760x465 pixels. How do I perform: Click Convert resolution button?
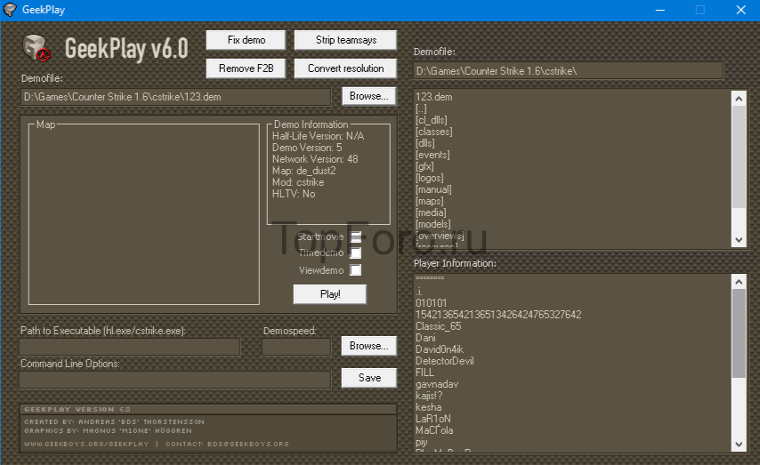point(345,68)
